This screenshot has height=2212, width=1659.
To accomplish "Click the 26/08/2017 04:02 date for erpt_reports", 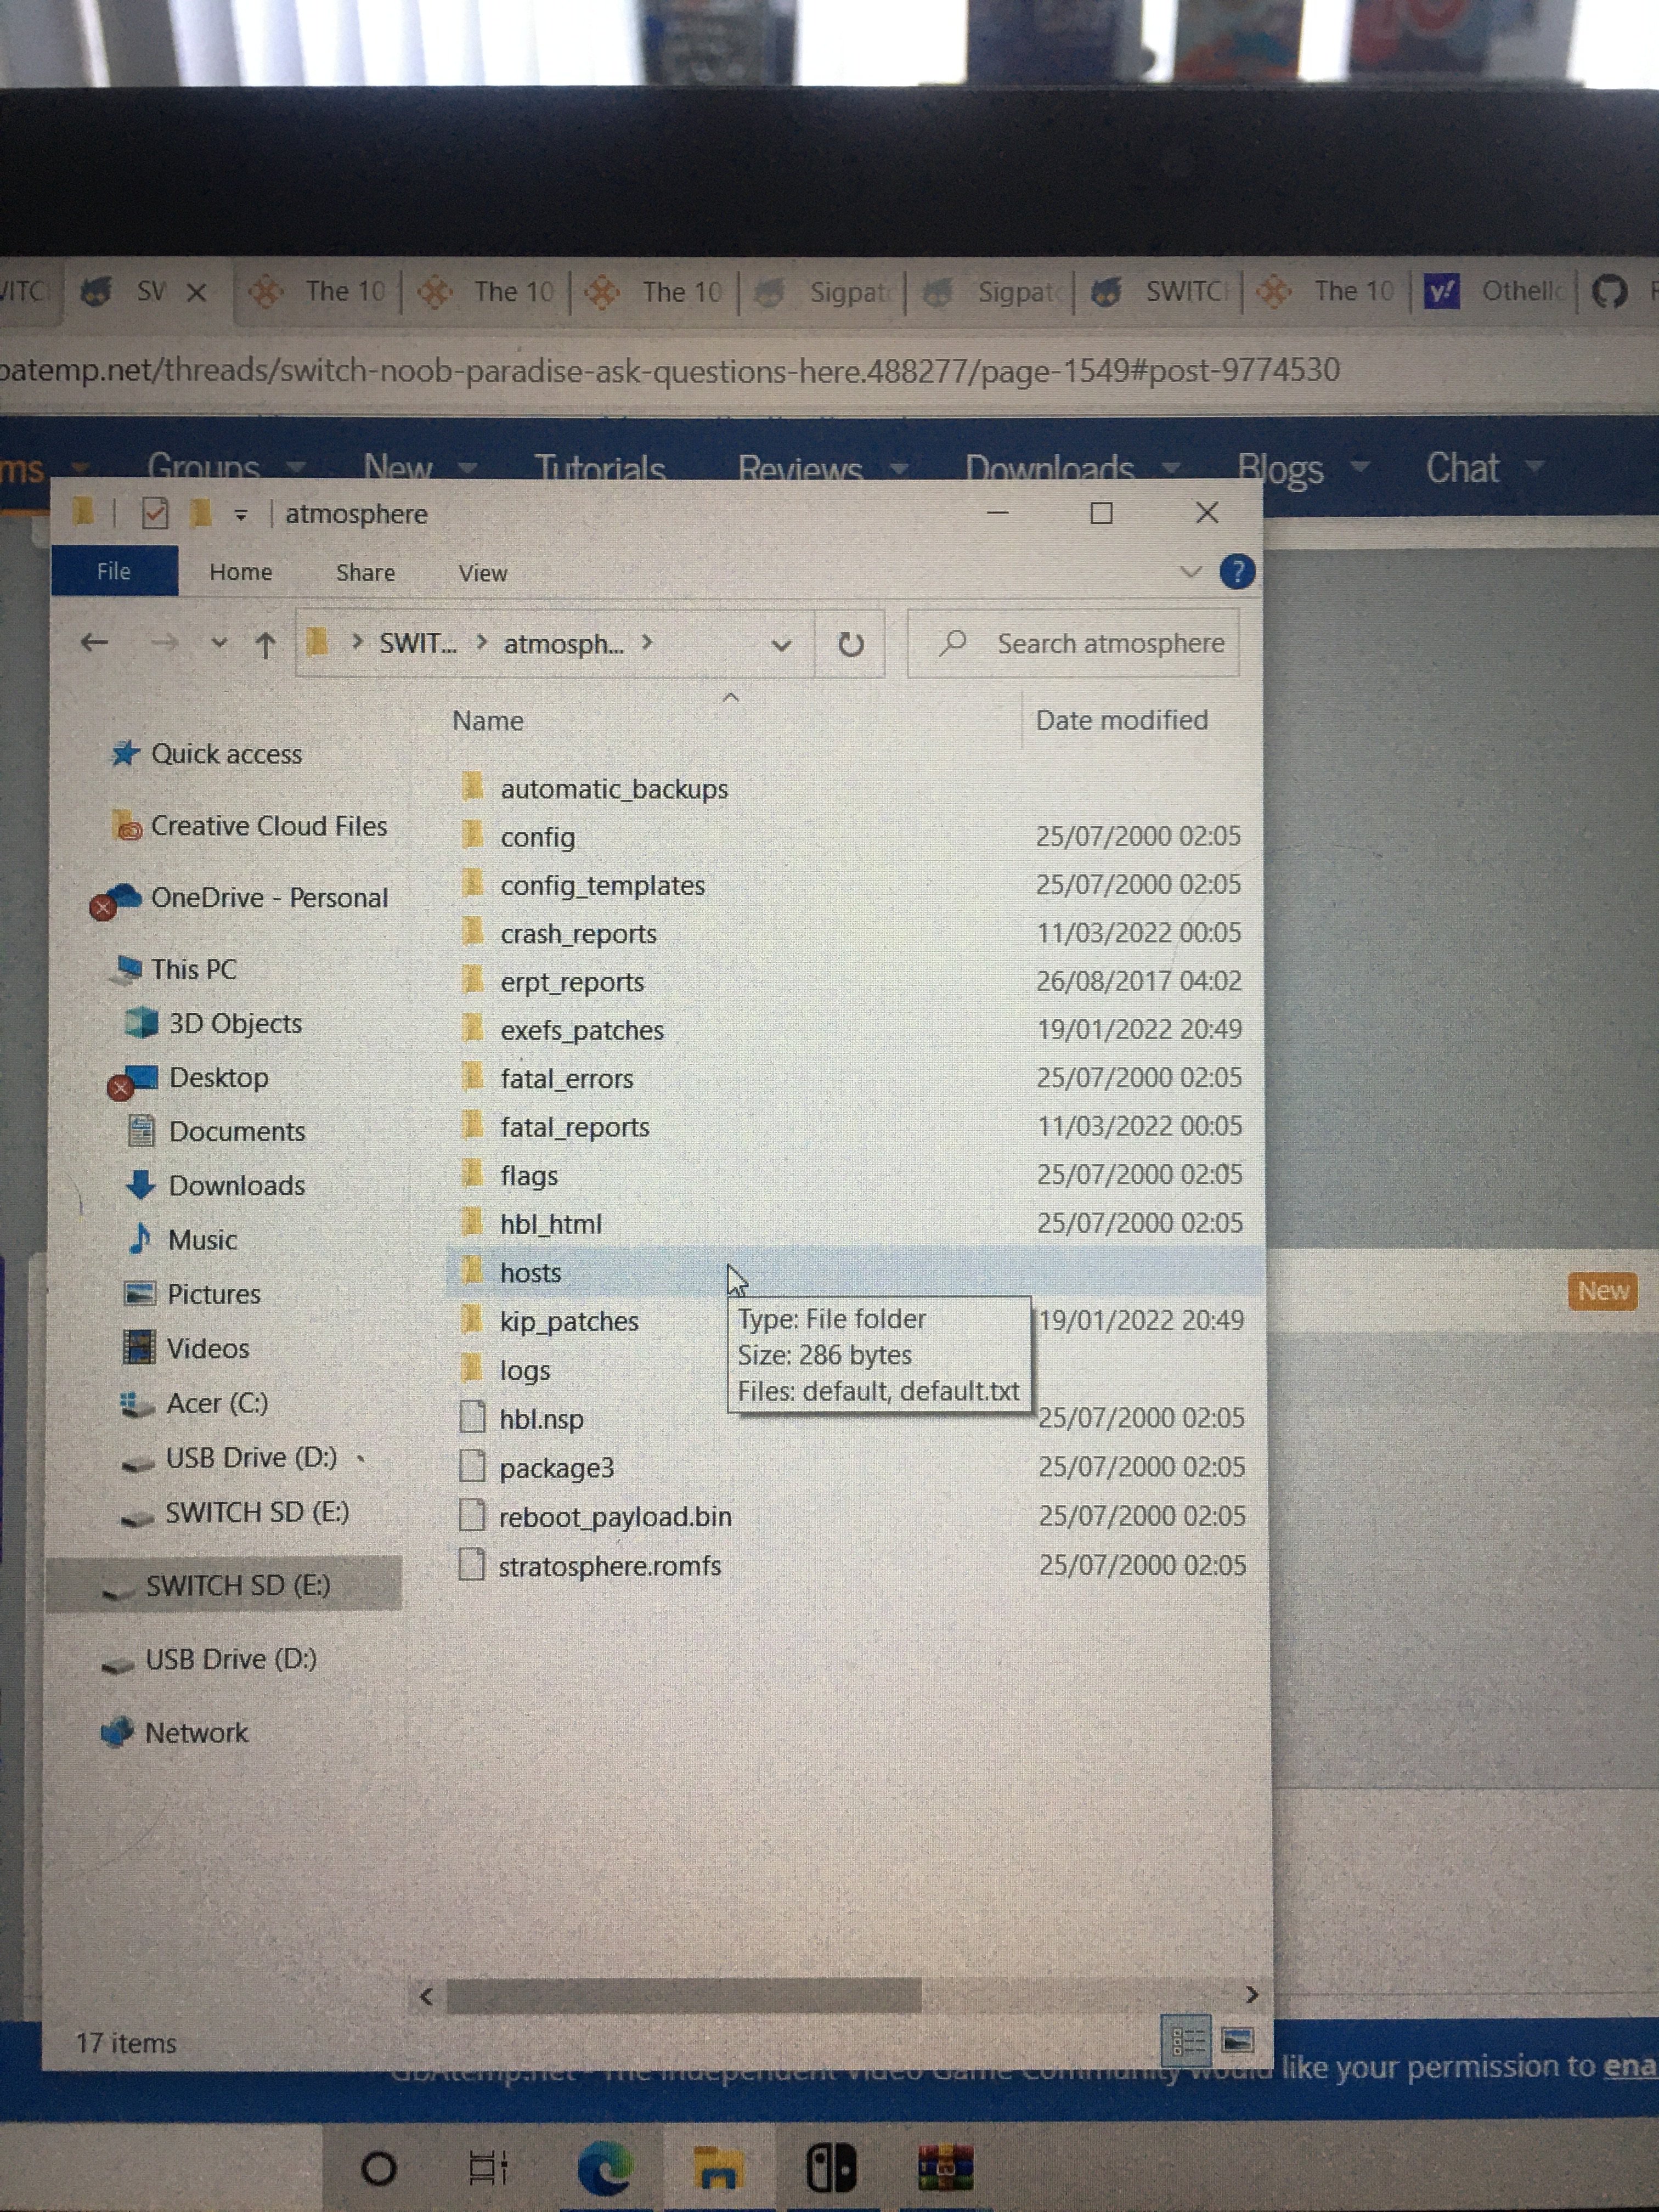I will point(1138,981).
